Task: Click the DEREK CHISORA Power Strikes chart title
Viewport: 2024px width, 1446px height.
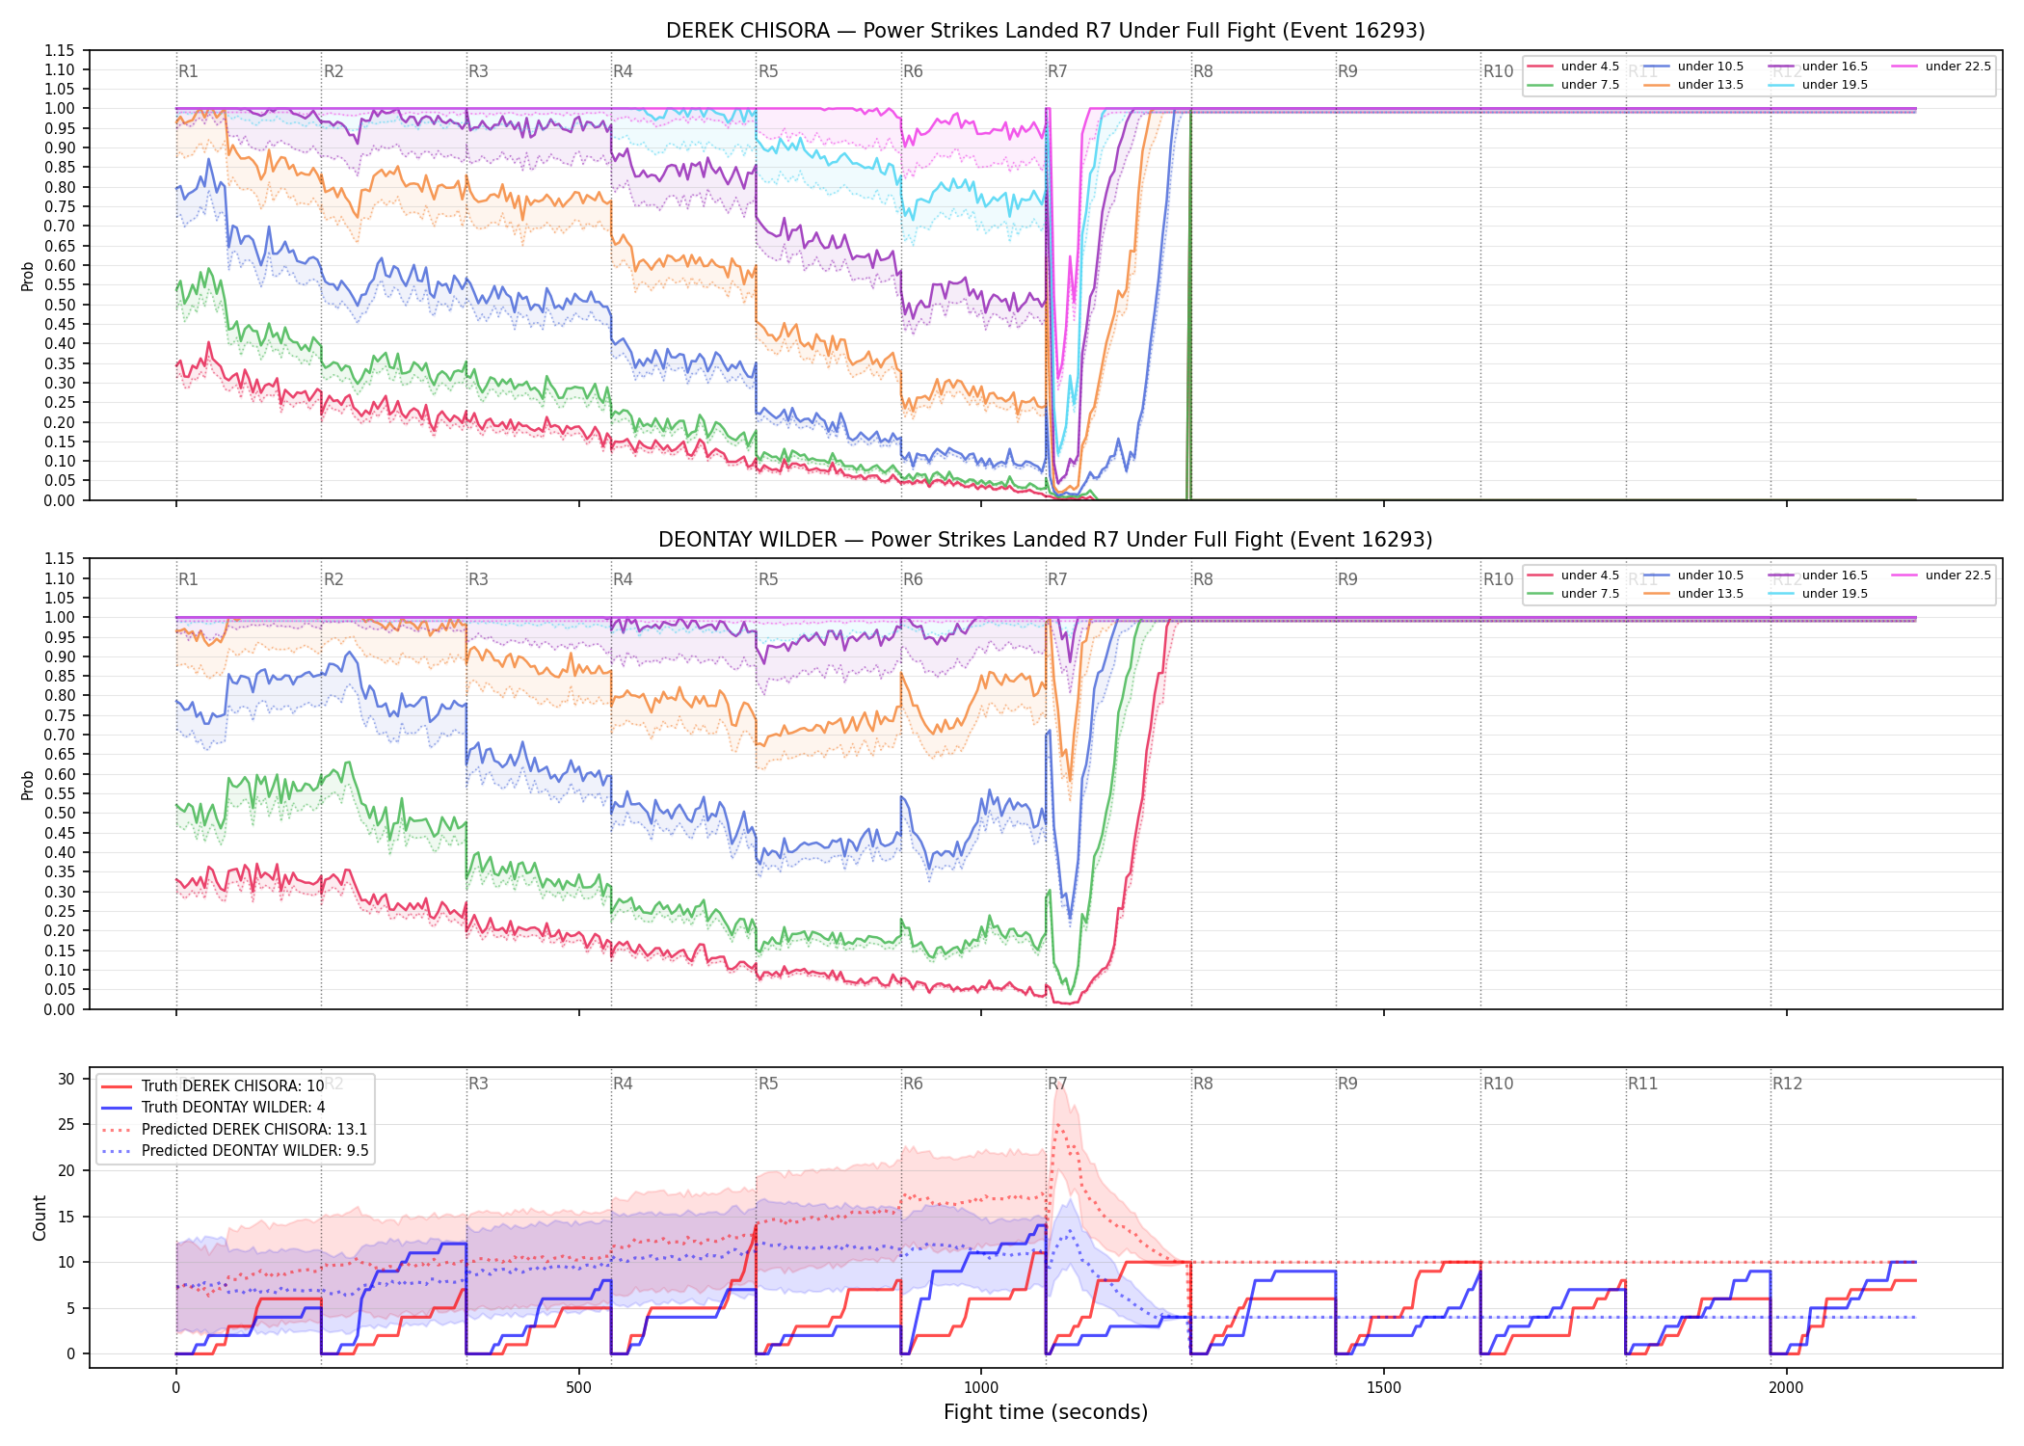Action: pos(1046,31)
